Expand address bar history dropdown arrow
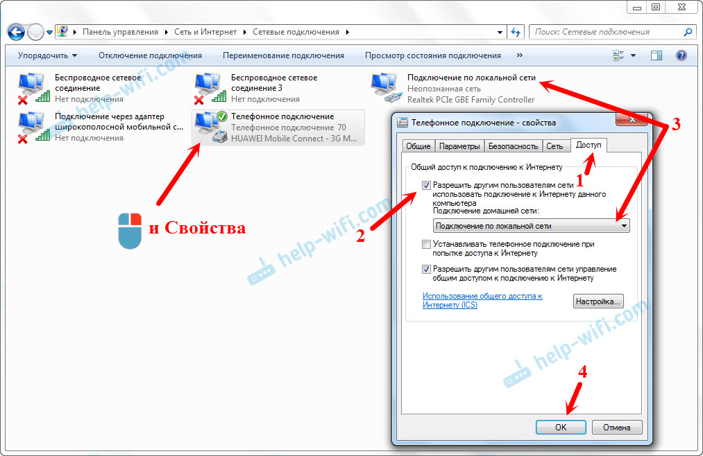 (500, 32)
